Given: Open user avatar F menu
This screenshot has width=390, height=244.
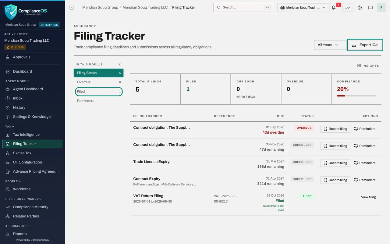Looking at the screenshot, I should click(x=381, y=8).
